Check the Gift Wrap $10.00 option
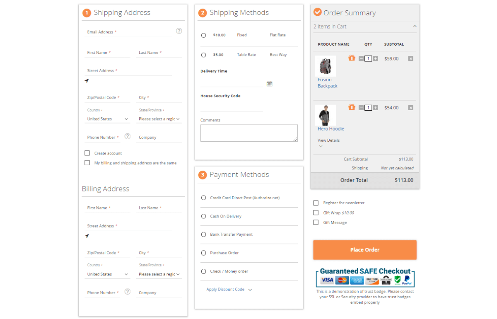The height and width of the screenshot is (319, 497). pyautogui.click(x=316, y=213)
